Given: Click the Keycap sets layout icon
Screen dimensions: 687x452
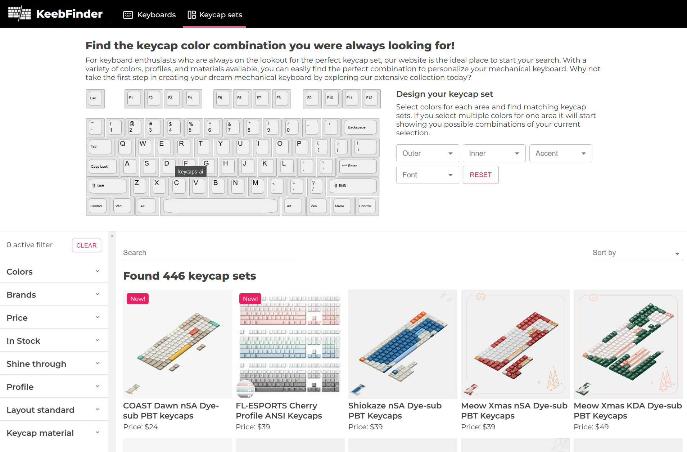Looking at the screenshot, I should (x=192, y=15).
